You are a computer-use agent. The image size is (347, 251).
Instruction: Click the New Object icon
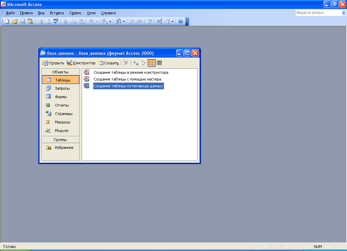tap(167, 21)
